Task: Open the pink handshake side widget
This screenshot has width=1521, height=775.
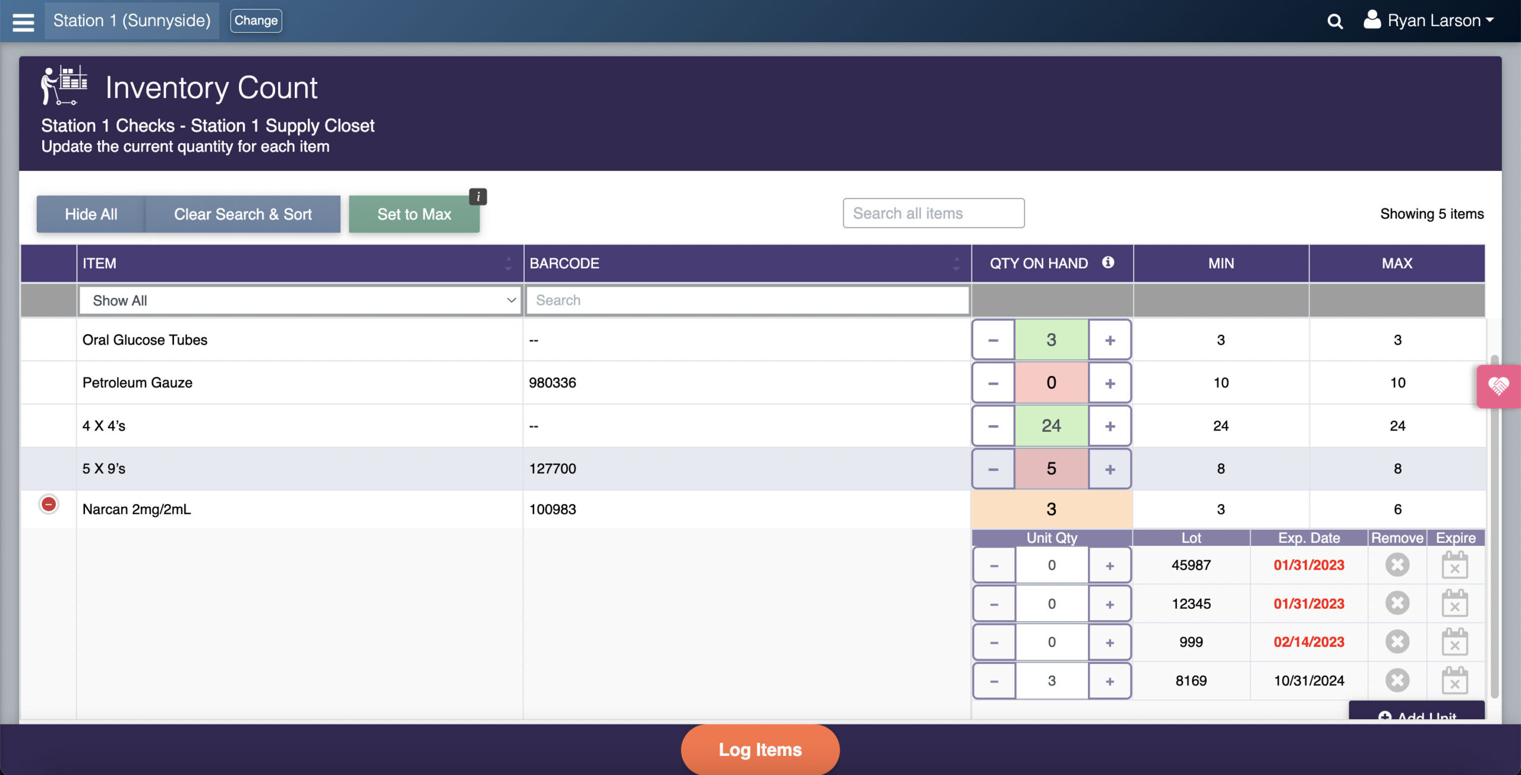Action: coord(1498,387)
